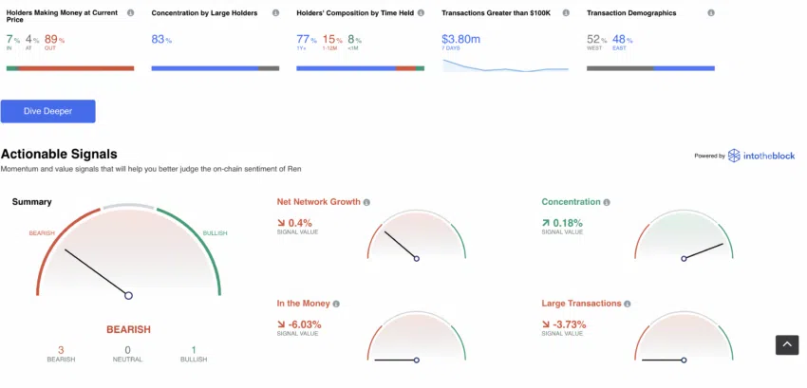Show info tooltip for Transaction Demographics
Viewport: 807px width, 388px height.
711,13
